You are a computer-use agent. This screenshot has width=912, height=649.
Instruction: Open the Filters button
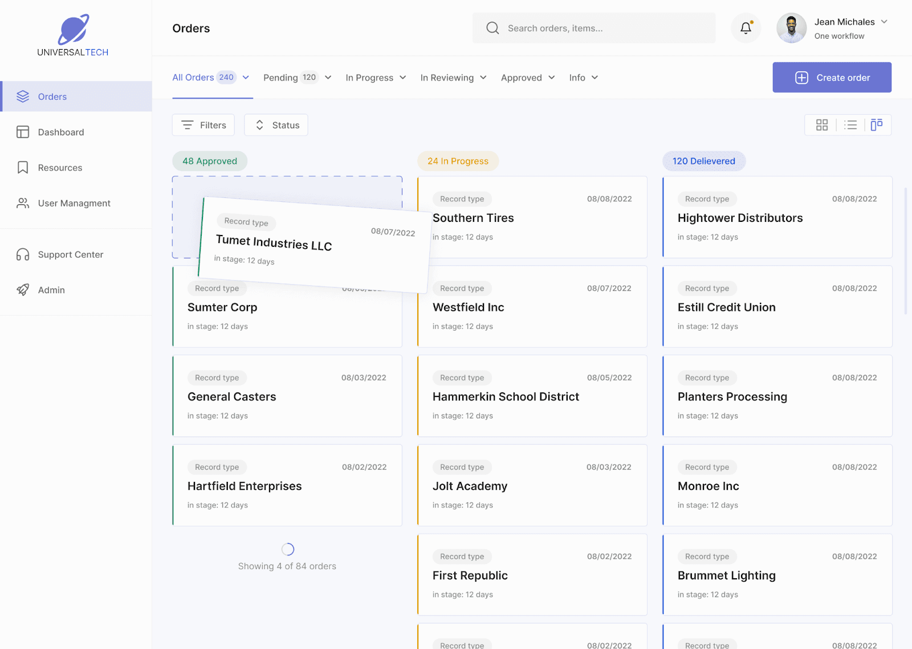pos(203,125)
